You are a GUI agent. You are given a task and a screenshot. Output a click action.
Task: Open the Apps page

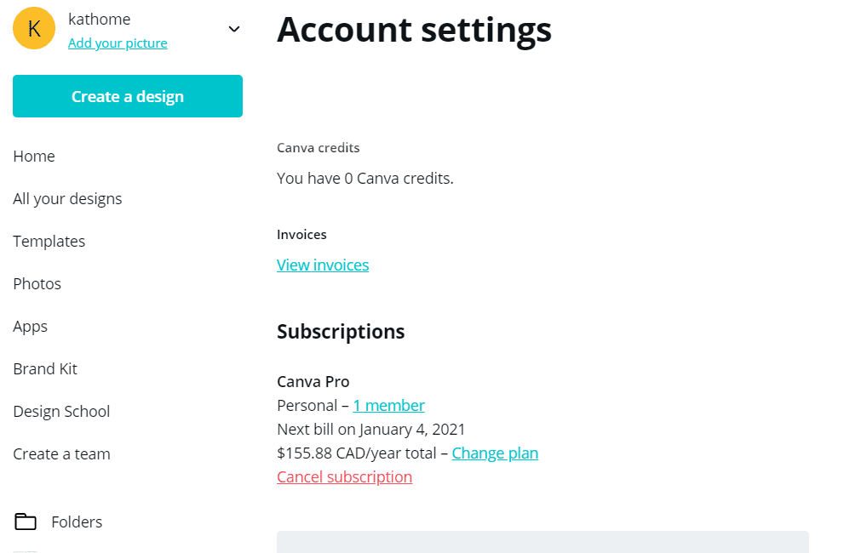pyautogui.click(x=30, y=327)
